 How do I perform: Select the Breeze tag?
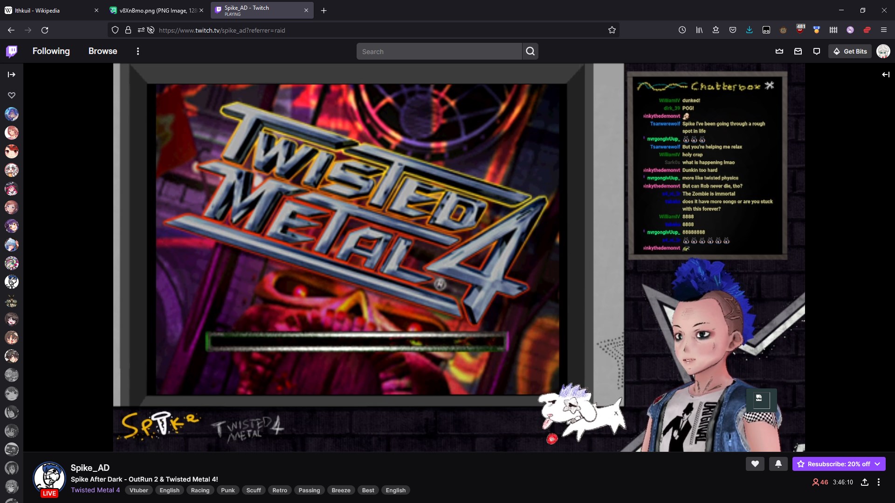click(x=341, y=490)
